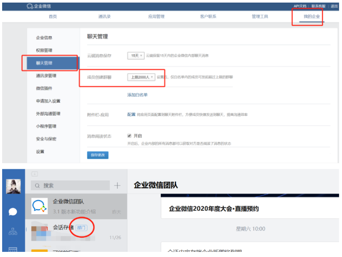Viewport: 342px width, 257px height.
Task: Open the 企业微信团队 conversation
Action: click(76, 206)
